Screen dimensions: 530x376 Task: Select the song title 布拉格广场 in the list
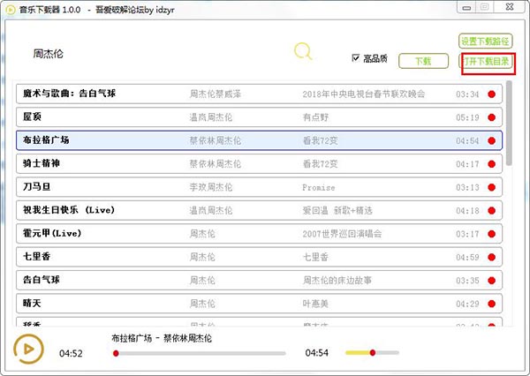[x=46, y=139]
